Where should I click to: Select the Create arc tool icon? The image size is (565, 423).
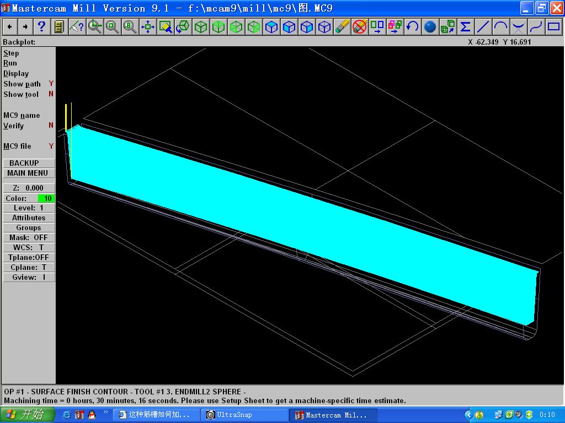(x=500, y=26)
